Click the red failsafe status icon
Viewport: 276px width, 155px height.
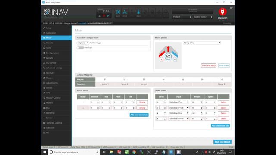(104, 16)
